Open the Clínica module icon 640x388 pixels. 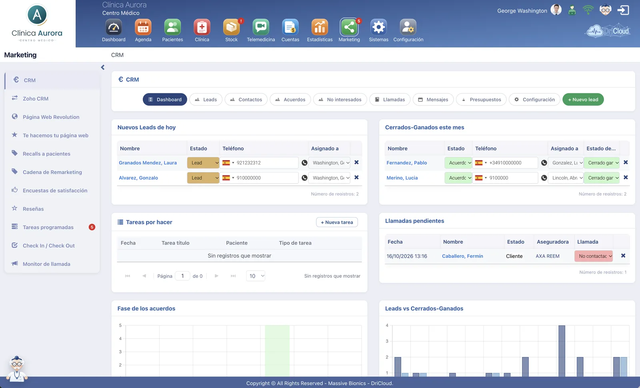202,28
